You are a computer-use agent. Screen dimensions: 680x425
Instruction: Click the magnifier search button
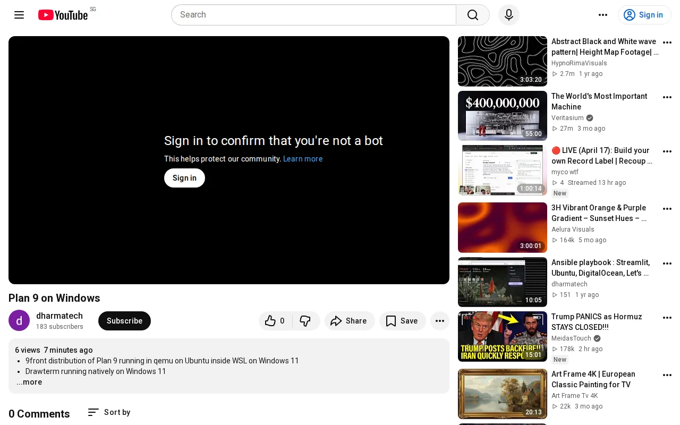[473, 15]
